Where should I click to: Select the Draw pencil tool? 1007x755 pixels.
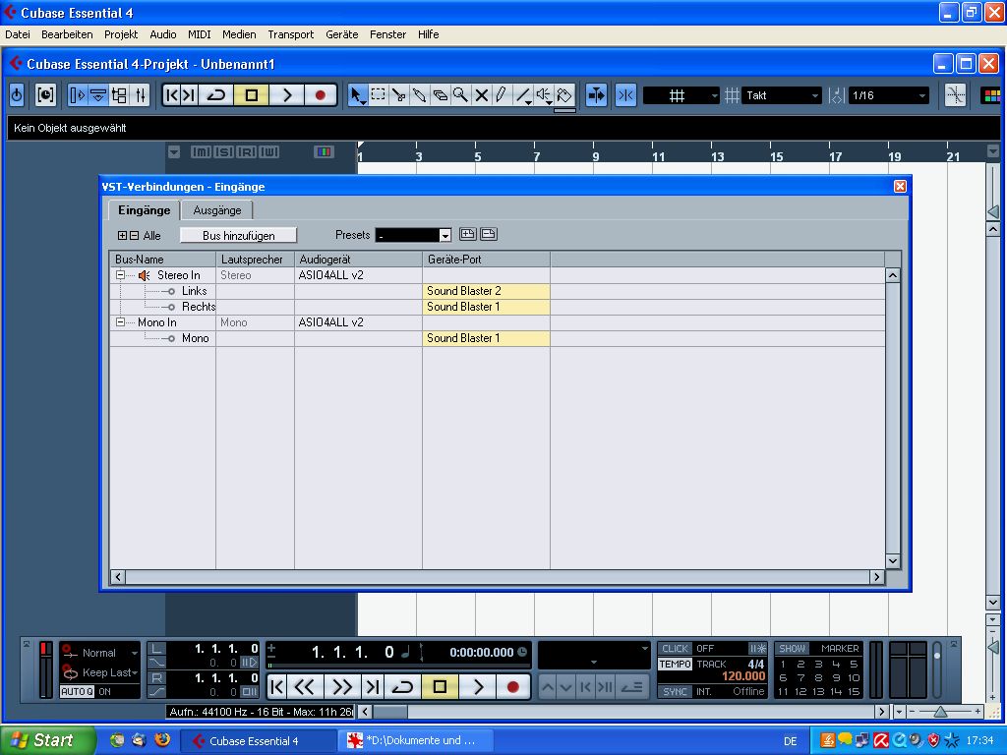pos(502,95)
